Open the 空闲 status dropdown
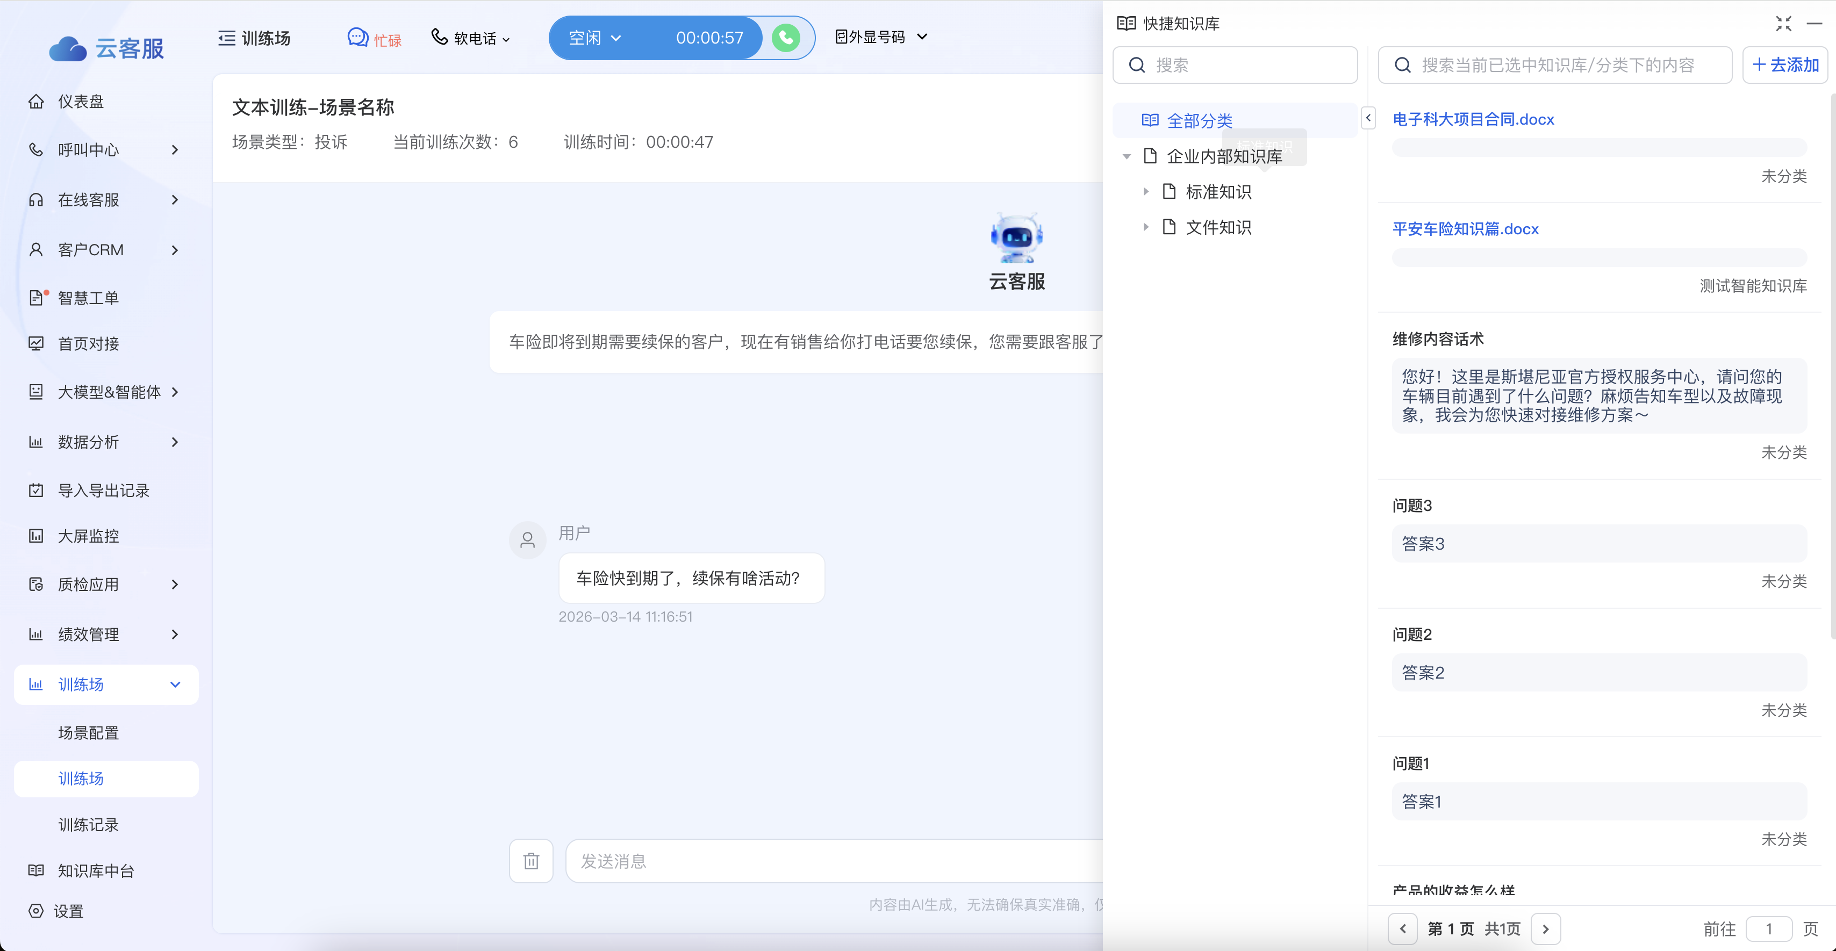1836x951 pixels. (594, 38)
